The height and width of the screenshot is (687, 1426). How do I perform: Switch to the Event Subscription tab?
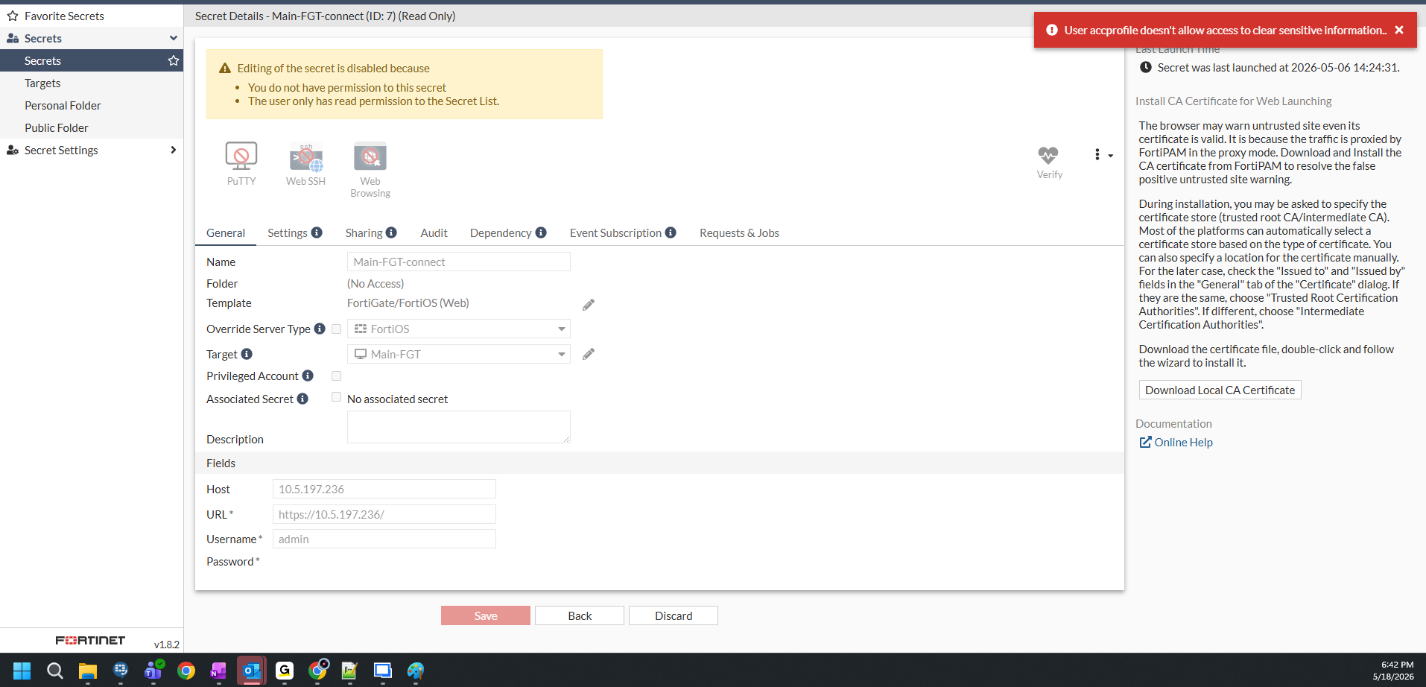[x=615, y=232]
